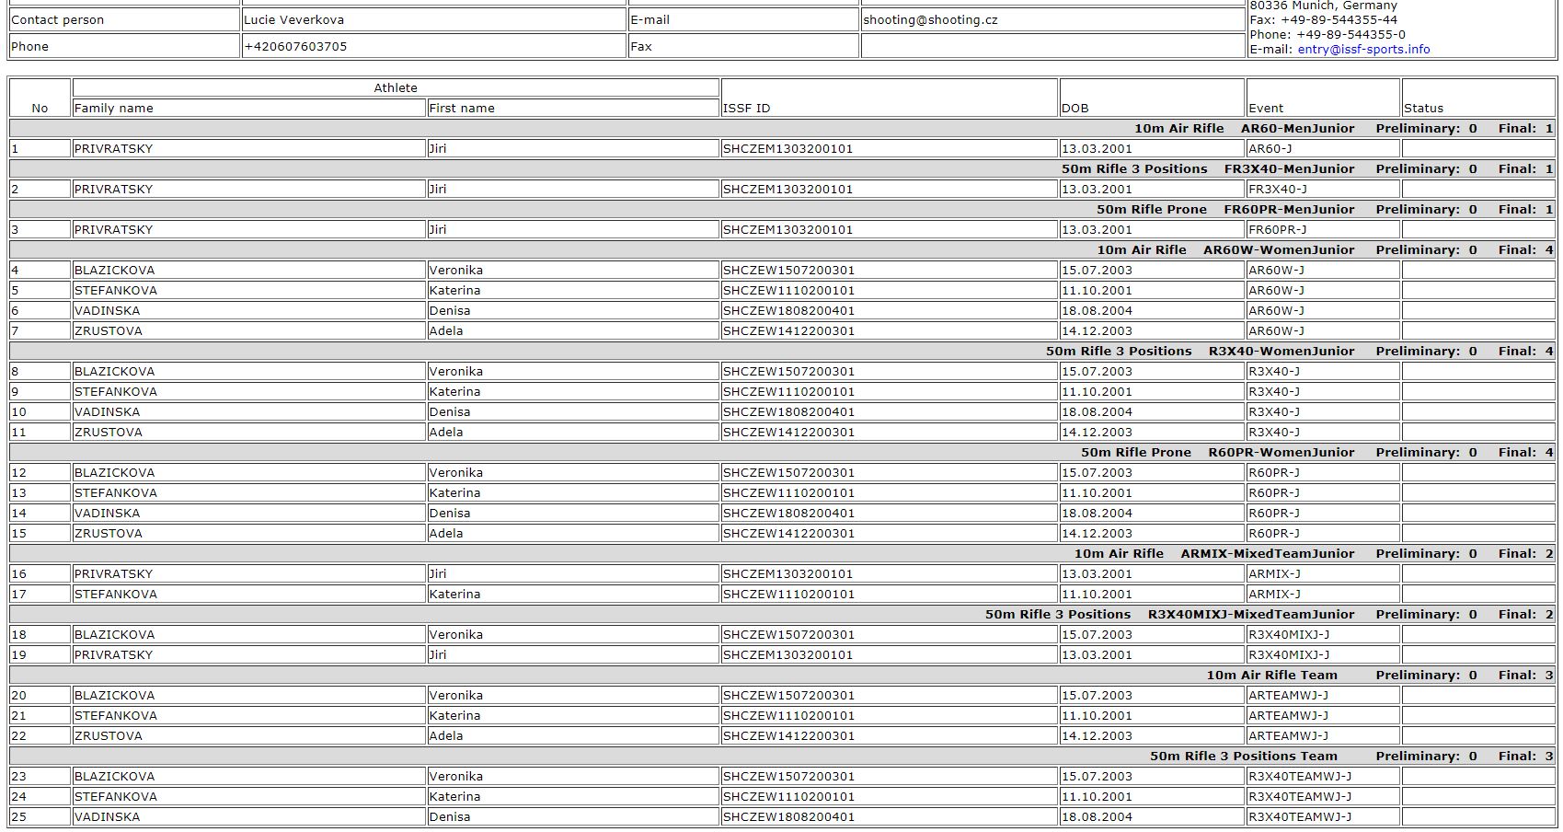
Task: Click the DOB column header
Action: click(x=1075, y=109)
